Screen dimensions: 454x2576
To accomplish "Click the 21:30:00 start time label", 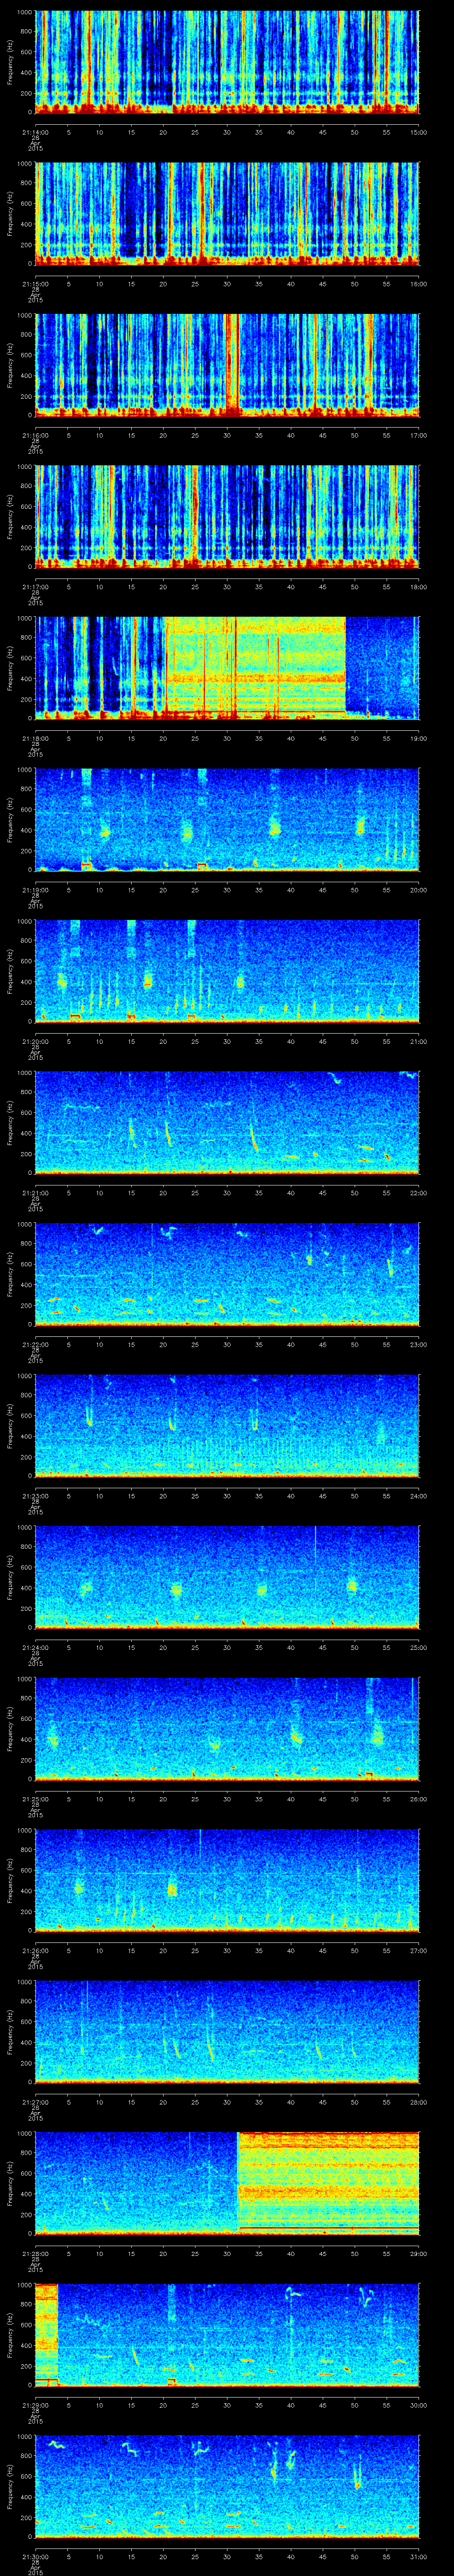I will 35,2556.
